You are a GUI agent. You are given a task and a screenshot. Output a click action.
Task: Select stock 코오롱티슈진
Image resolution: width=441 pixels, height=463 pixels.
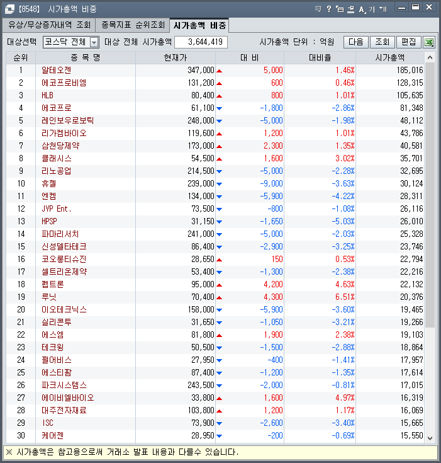[64, 260]
